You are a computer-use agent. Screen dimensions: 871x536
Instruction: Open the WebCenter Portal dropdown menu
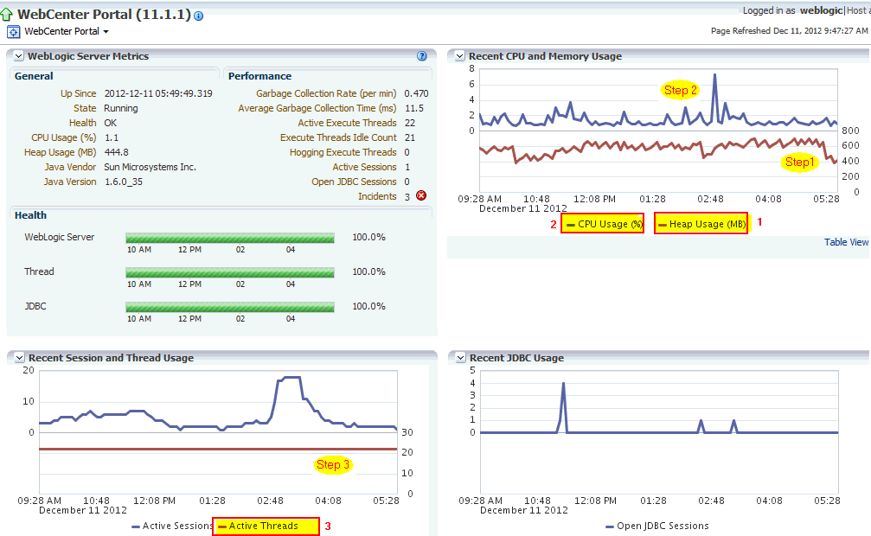pyautogui.click(x=67, y=32)
